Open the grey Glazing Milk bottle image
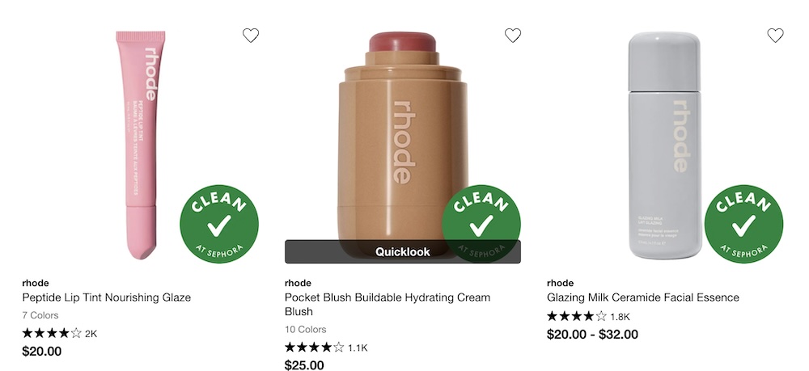 (x=664, y=145)
